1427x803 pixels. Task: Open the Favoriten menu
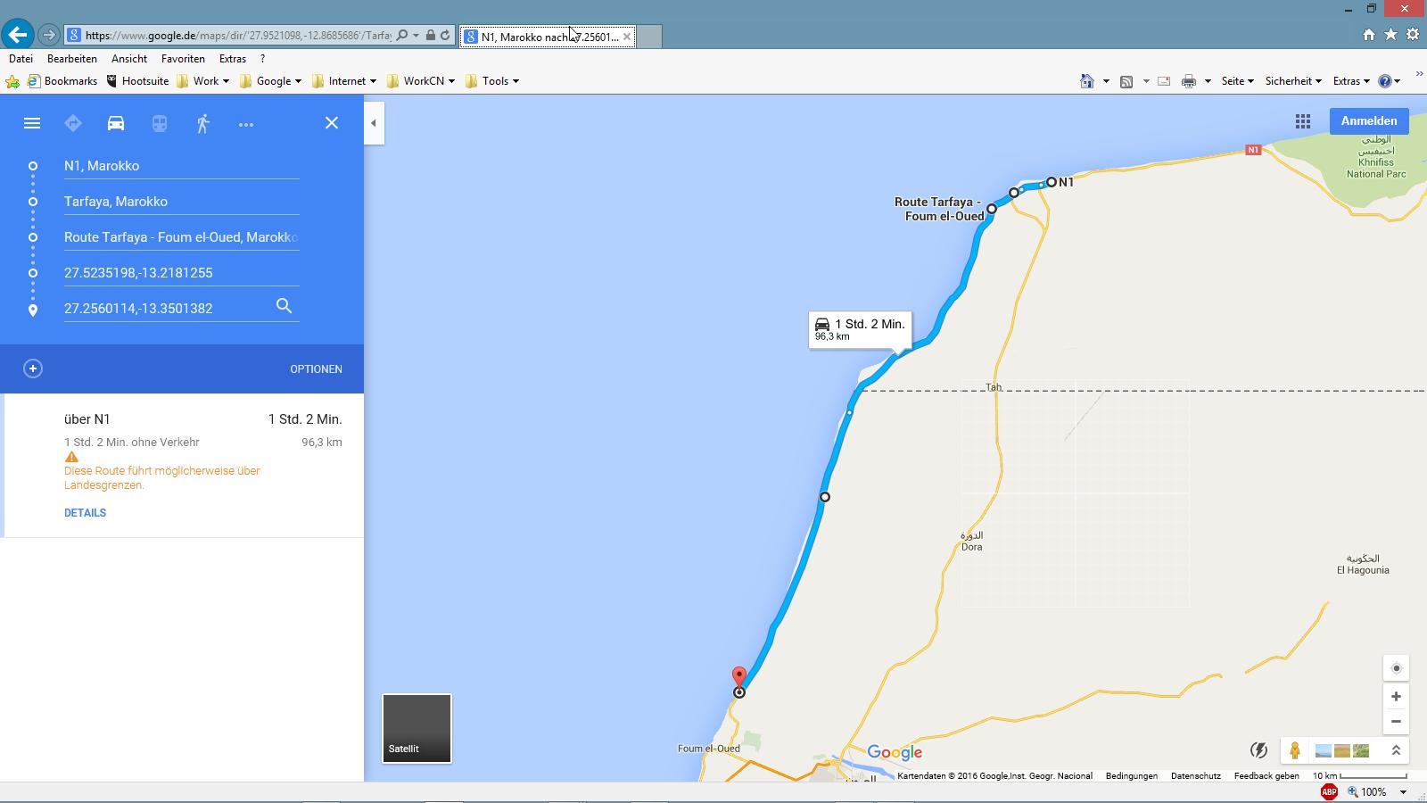click(183, 59)
